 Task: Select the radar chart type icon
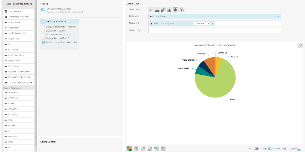point(182,10)
